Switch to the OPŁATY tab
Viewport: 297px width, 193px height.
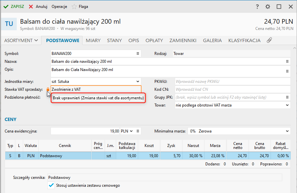click(154, 40)
